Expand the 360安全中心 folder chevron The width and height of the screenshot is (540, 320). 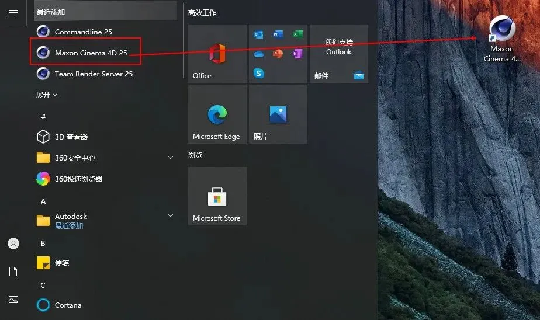(x=171, y=158)
